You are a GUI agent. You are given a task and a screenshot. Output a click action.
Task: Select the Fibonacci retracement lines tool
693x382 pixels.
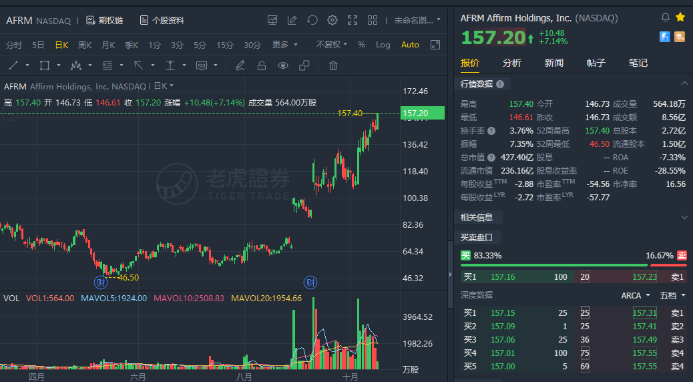point(107,65)
